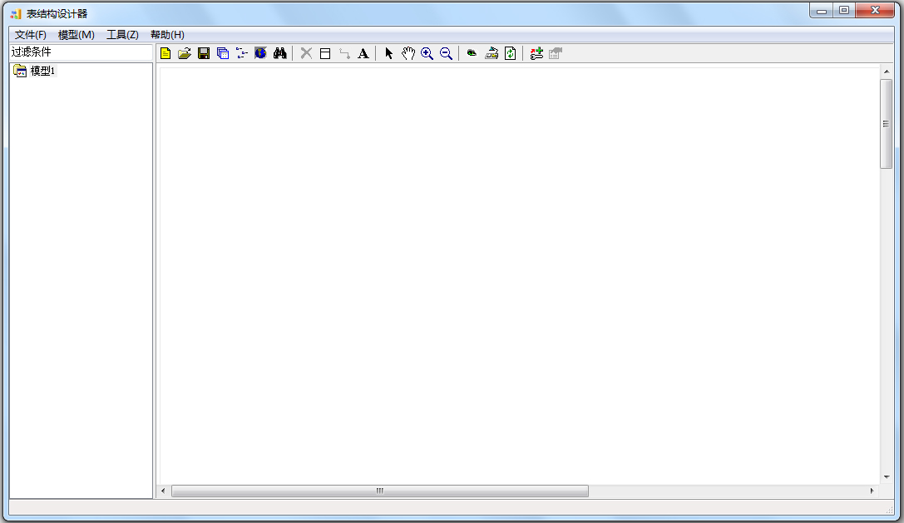Open the 文件(F) menu
The height and width of the screenshot is (523, 904).
31,35
